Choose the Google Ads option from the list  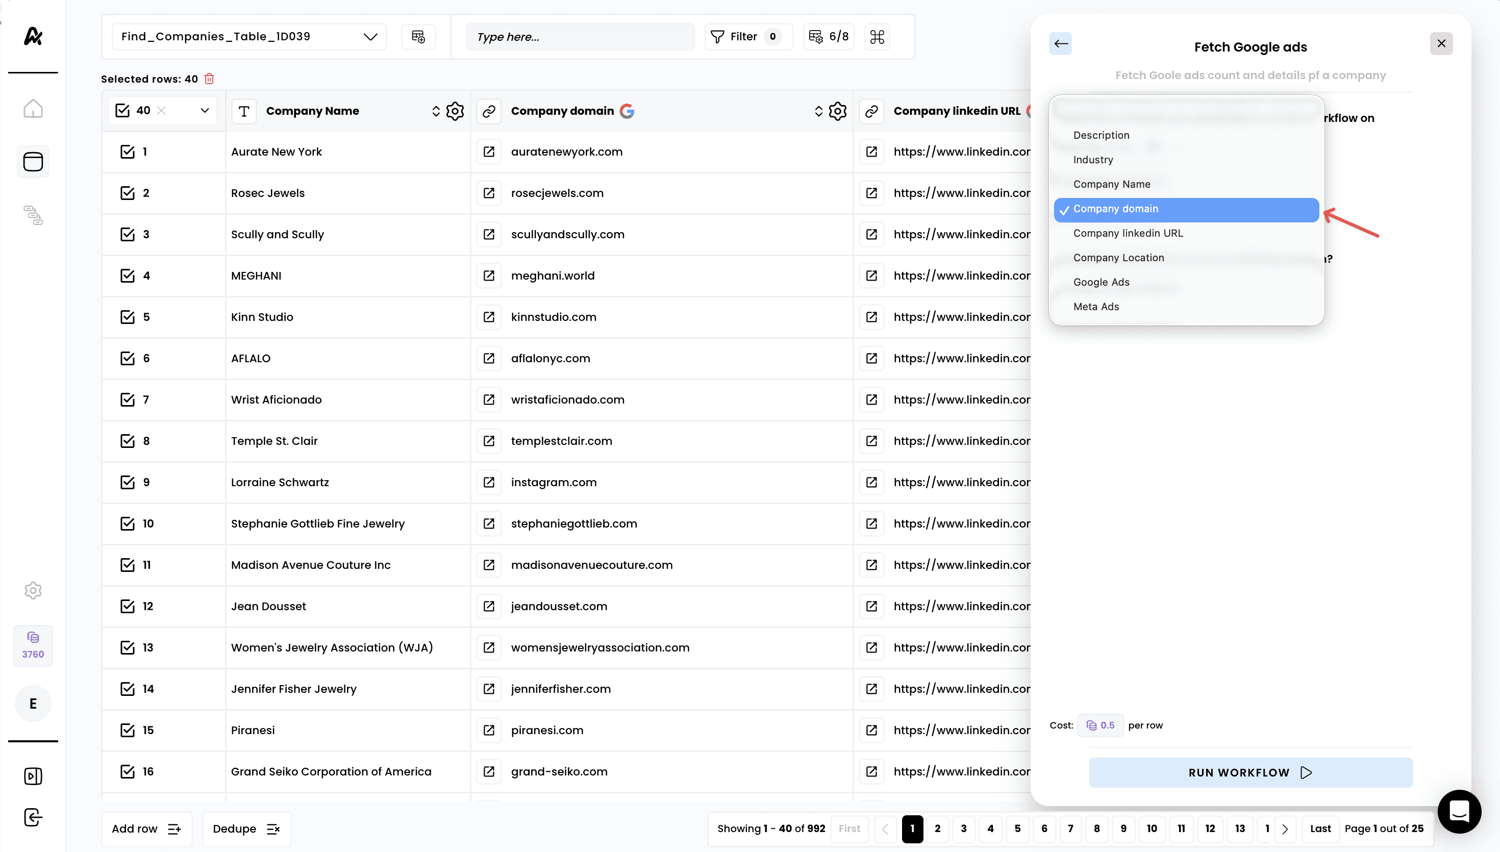(1101, 282)
